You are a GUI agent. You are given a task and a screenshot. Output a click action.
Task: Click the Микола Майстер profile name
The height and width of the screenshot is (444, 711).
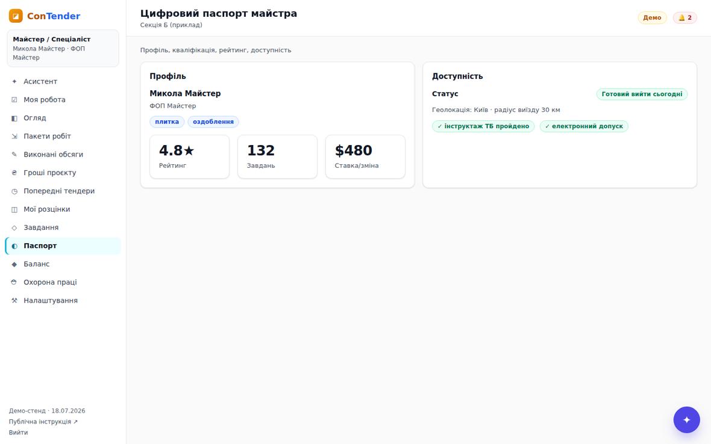[x=185, y=94]
